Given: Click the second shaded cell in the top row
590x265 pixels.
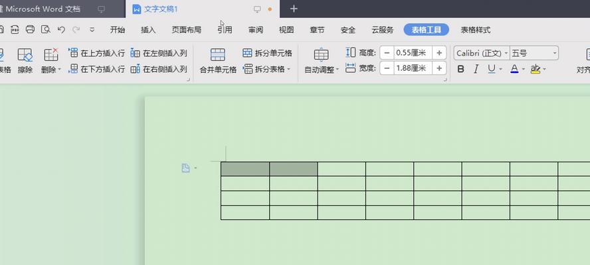Looking at the screenshot, I should click(x=294, y=169).
